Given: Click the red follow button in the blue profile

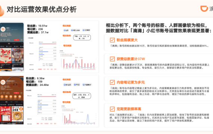Looking at the screenshot, I should coord(16,40).
